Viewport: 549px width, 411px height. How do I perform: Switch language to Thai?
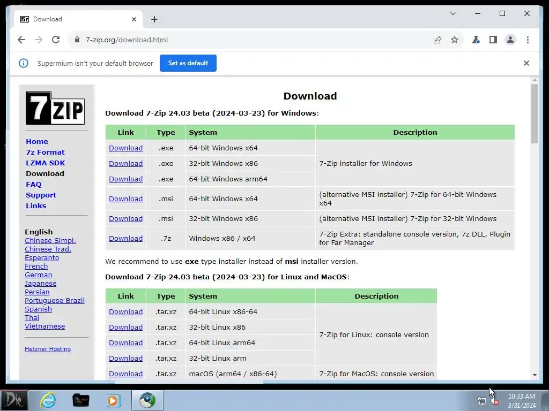(x=32, y=318)
